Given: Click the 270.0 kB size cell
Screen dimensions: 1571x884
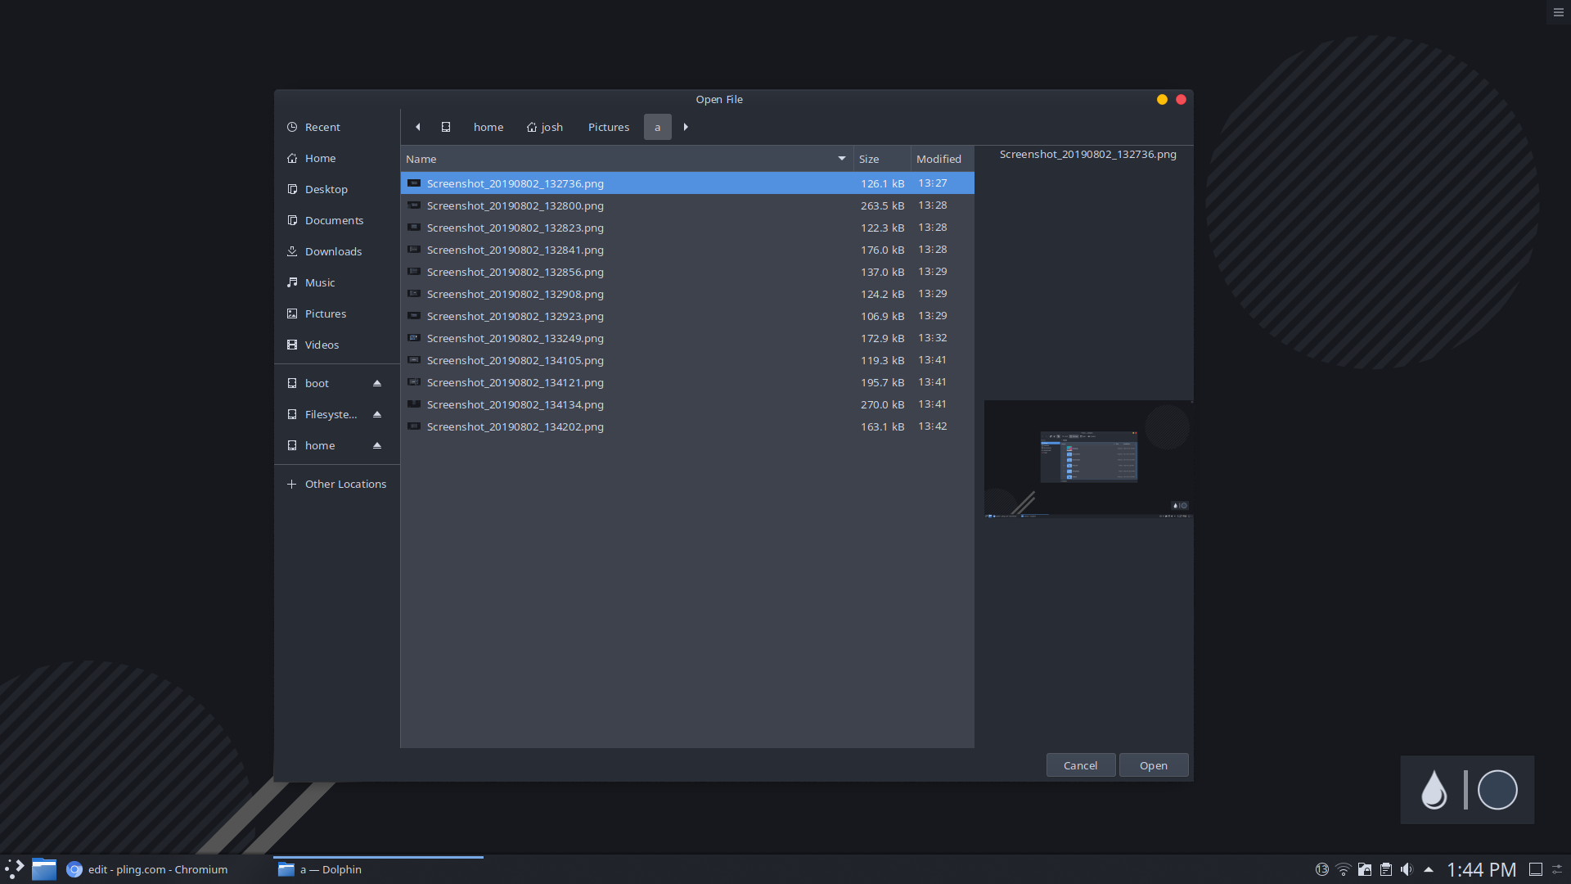Looking at the screenshot, I should (882, 404).
